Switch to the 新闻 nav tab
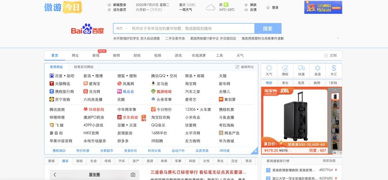Viewport: 388px width, 180px height. (96, 55)
